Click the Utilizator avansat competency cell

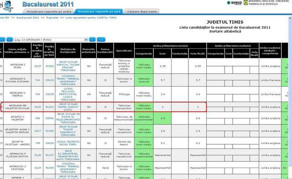(x=144, y=80)
